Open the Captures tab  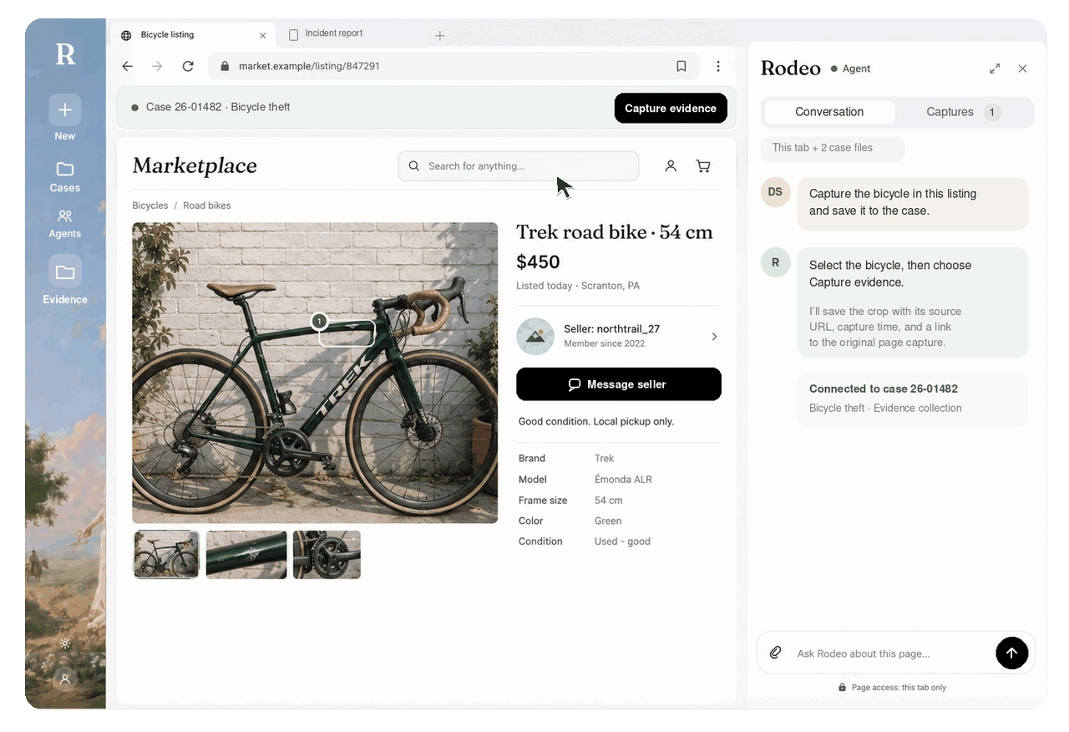(x=964, y=112)
